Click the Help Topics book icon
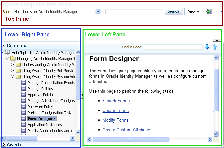This screenshot has width=224, height=148. pyautogui.click(x=7, y=52)
